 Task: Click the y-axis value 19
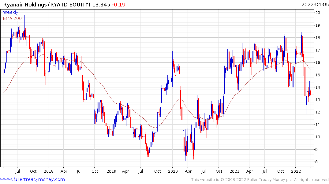[x=318, y=25]
